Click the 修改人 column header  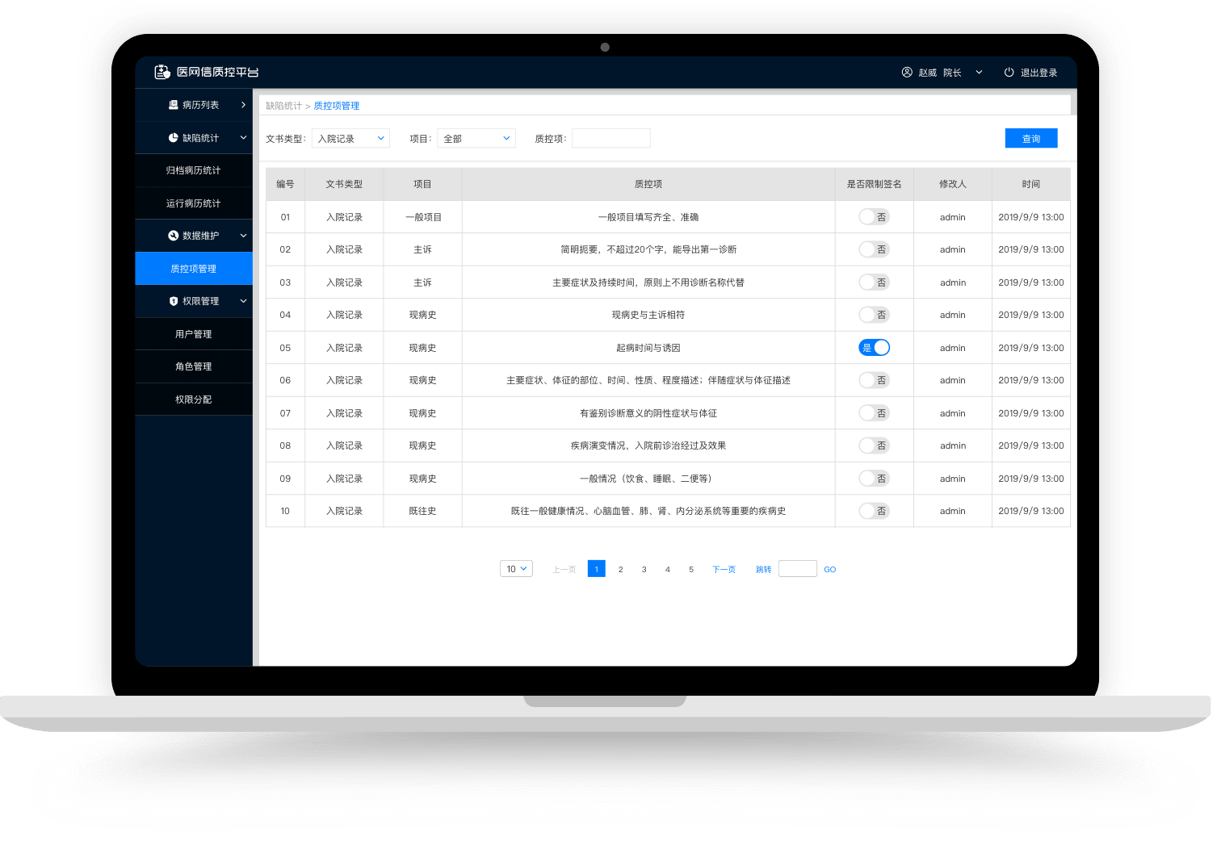coord(953,184)
